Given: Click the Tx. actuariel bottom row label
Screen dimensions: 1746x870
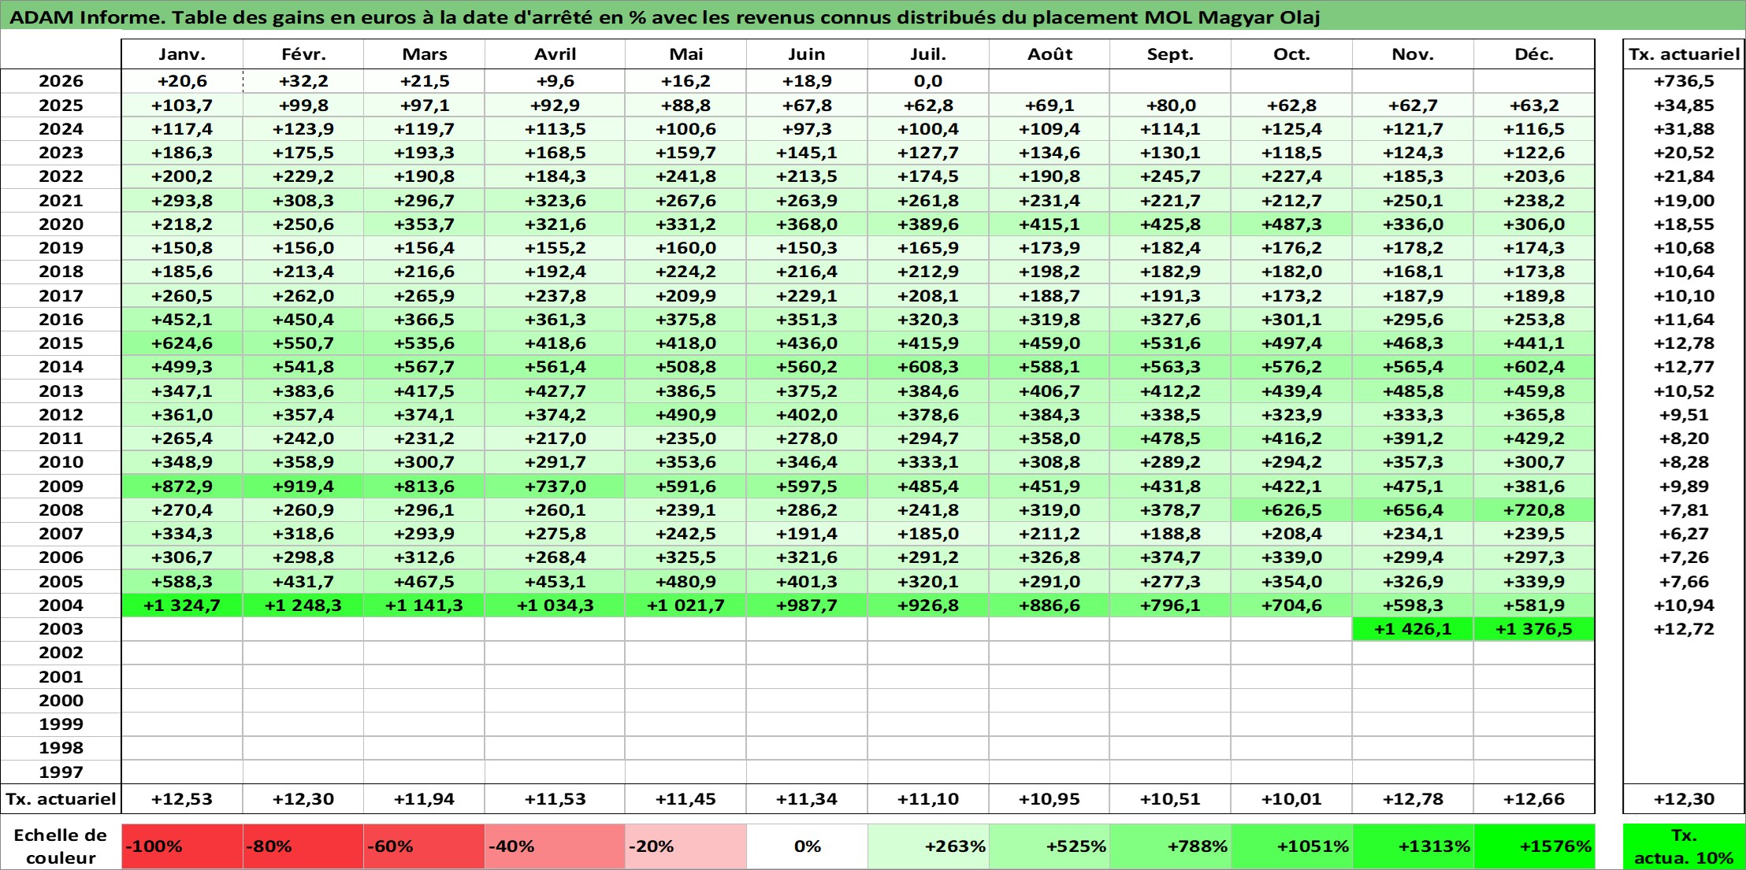Looking at the screenshot, I should pyautogui.click(x=61, y=799).
